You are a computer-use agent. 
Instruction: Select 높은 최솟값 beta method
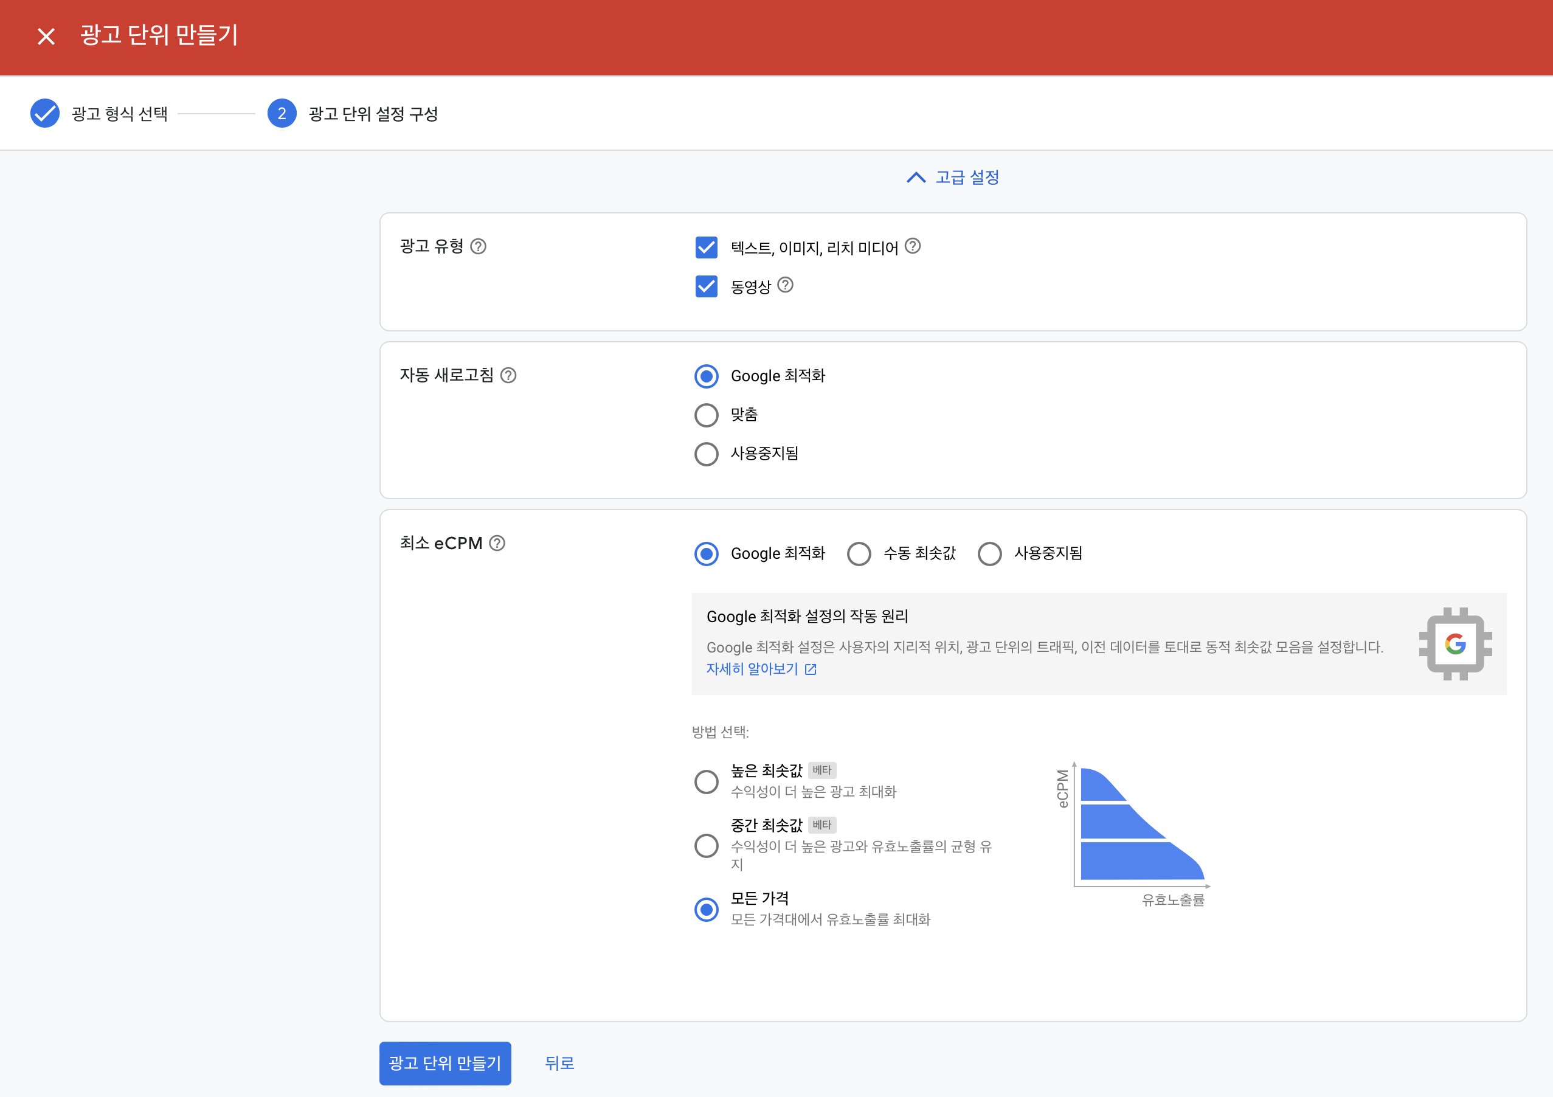click(706, 782)
